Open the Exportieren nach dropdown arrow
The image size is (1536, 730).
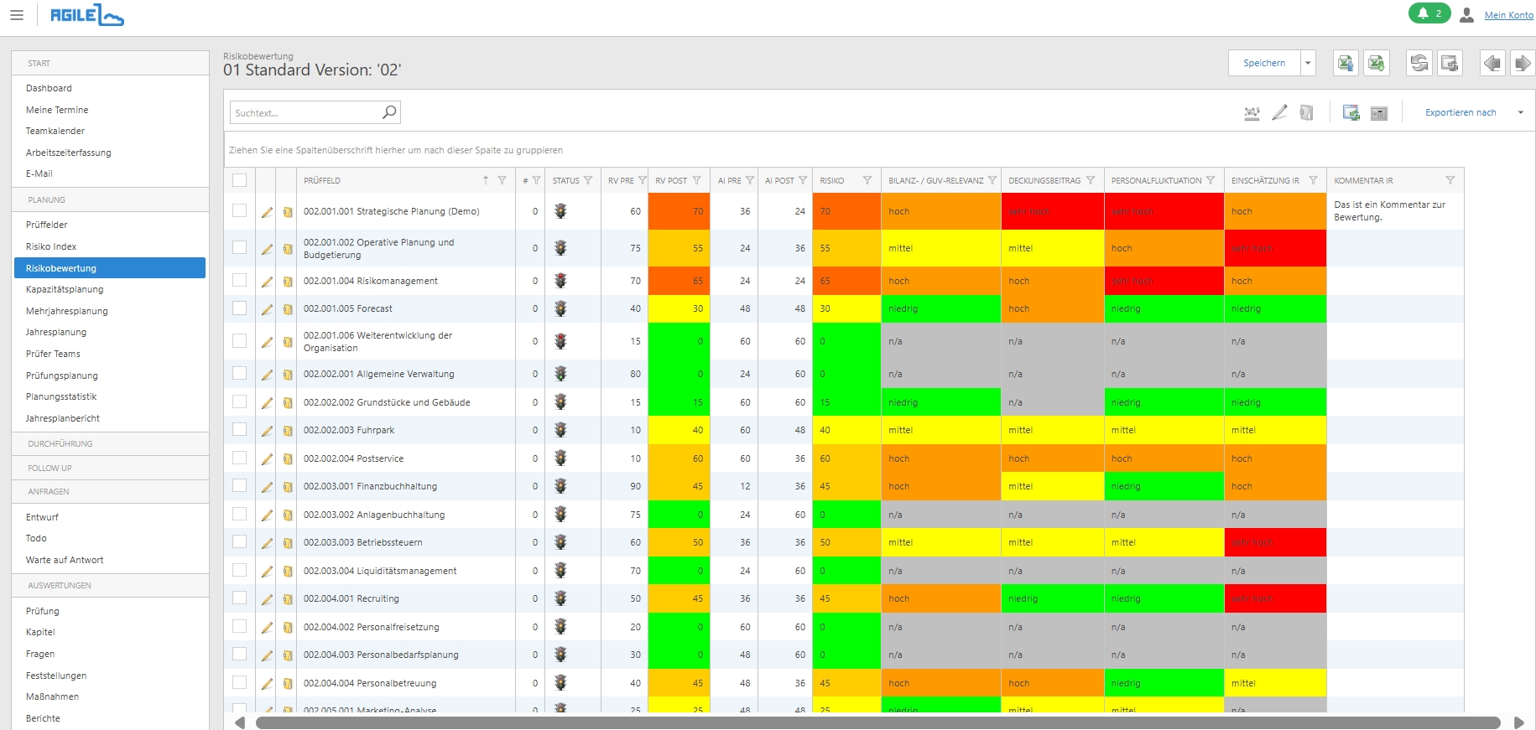tap(1520, 112)
